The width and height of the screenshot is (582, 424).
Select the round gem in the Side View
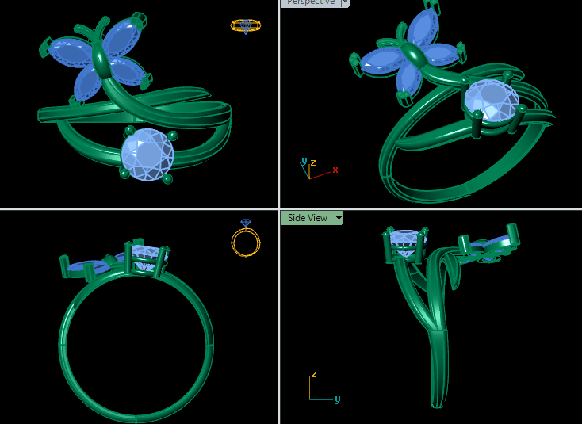coord(404,239)
